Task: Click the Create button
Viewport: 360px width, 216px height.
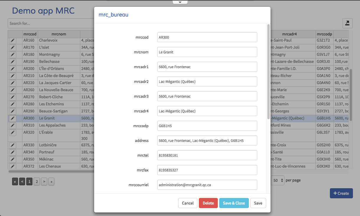Action: [341, 193]
